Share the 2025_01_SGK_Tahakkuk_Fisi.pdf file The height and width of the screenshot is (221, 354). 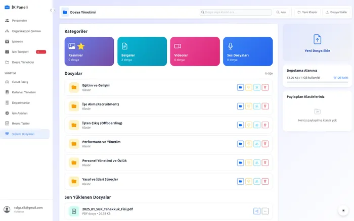(x=257, y=211)
